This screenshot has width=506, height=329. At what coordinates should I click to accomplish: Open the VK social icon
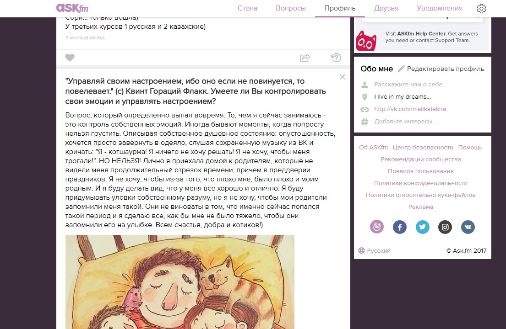(468, 227)
